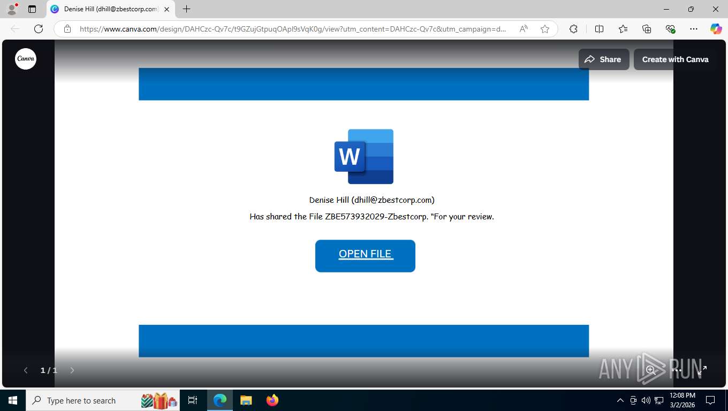This screenshot has height=411, width=728.
Task: Open Copilot sidebar icon
Action: click(716, 29)
